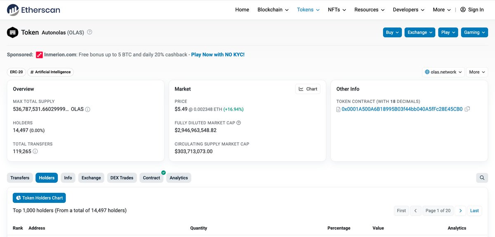Open the Gaming dropdown

coord(474,33)
